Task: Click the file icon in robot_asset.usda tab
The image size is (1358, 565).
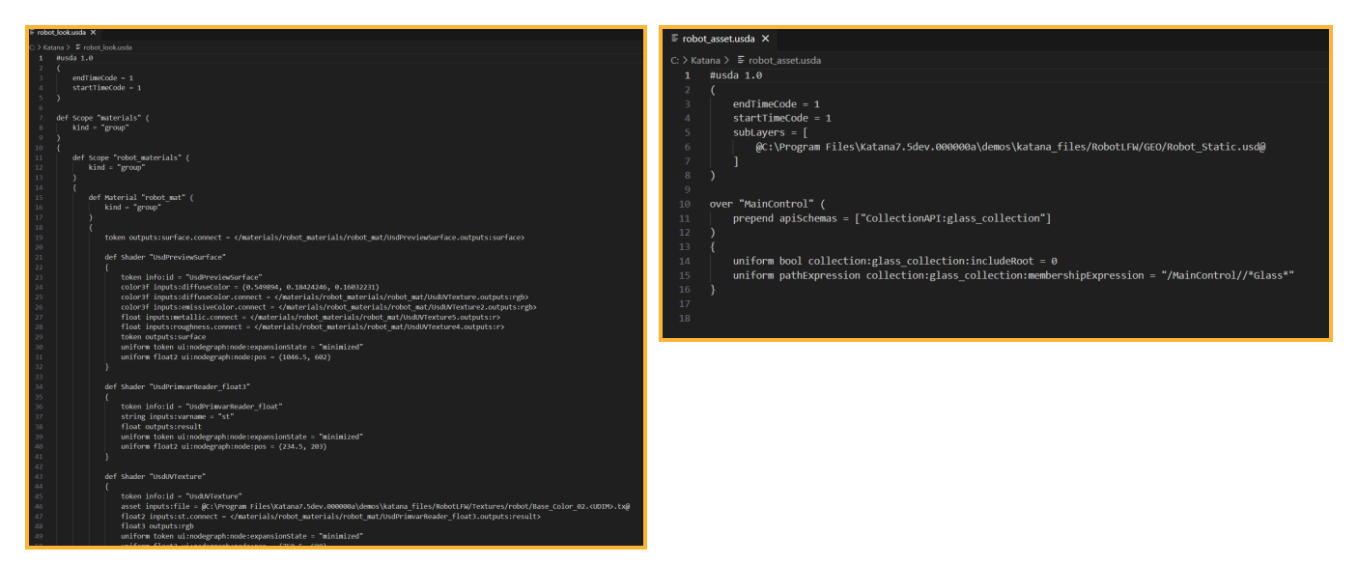Action: [x=672, y=39]
